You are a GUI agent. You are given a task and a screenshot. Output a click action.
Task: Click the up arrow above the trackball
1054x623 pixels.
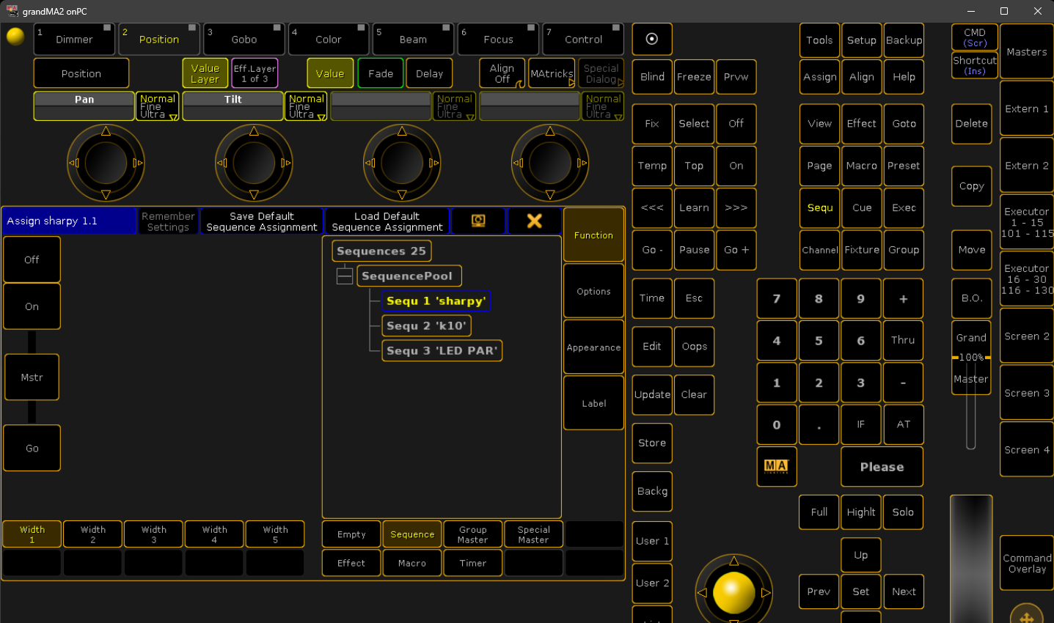(x=733, y=561)
